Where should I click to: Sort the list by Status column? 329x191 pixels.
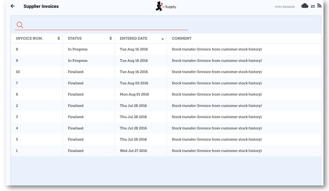[x=89, y=38]
